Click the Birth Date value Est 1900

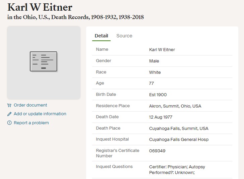click(158, 95)
